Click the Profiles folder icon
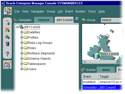This screenshot has height=94, width=125. pos(26,37)
